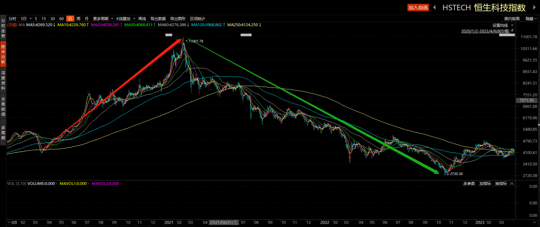Select the 分时 intraday period
Screen dimensions: 540x227
(x=12, y=18)
